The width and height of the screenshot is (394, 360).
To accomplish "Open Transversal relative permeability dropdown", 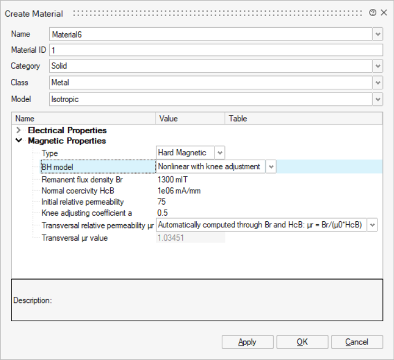I will 372,224.
